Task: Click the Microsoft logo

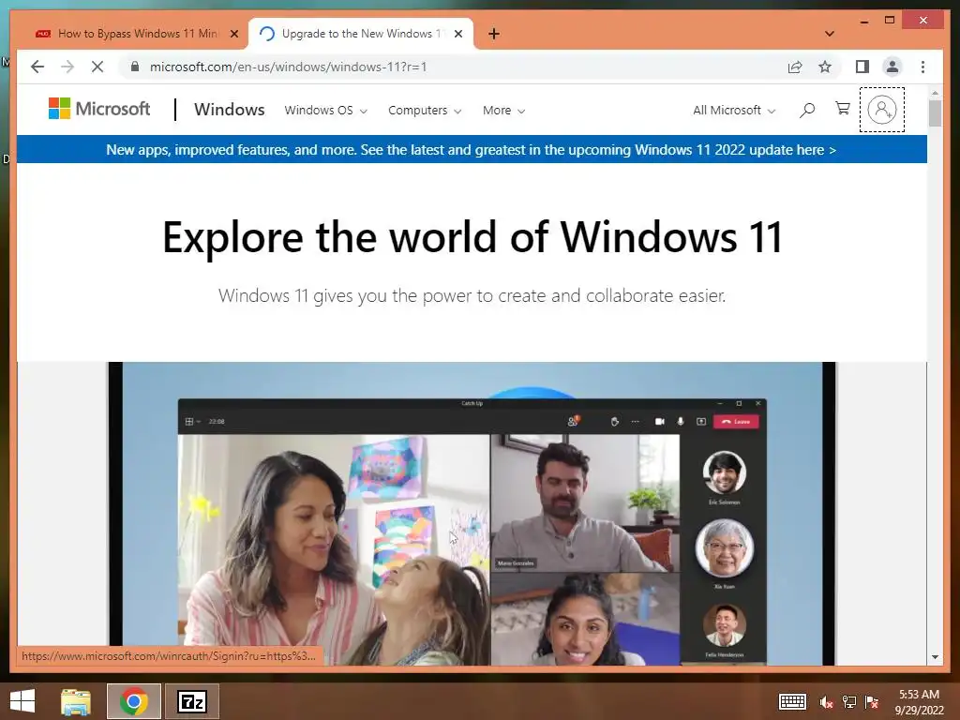Action: click(x=99, y=109)
